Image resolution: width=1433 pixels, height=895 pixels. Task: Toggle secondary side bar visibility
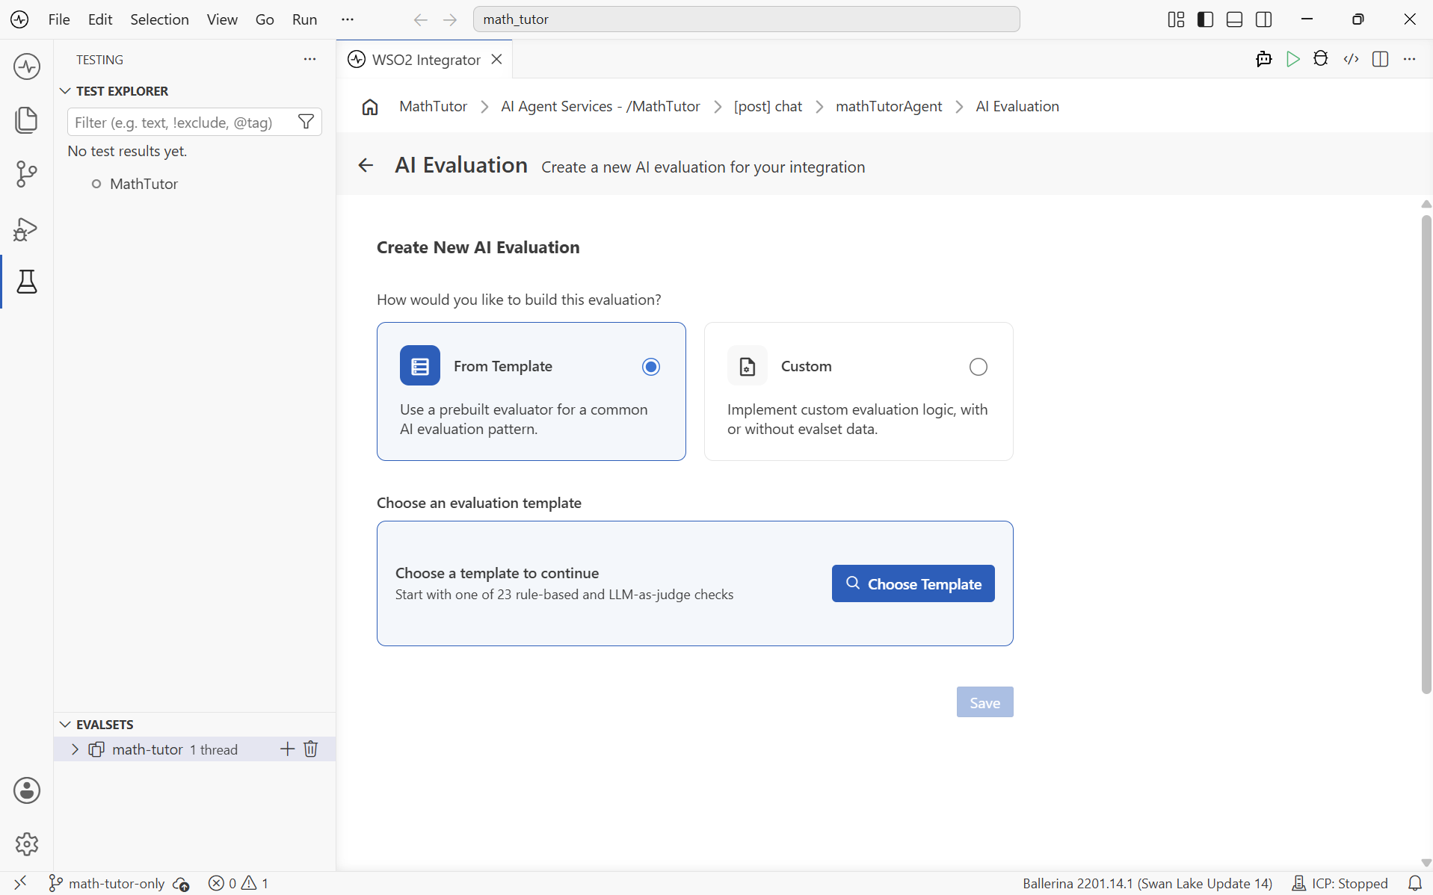[x=1263, y=19]
